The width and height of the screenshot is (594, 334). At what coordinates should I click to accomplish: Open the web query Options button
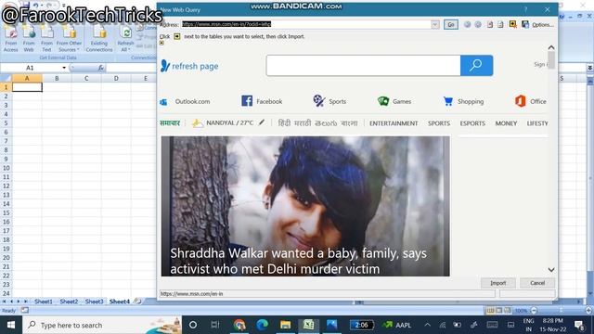(x=542, y=25)
